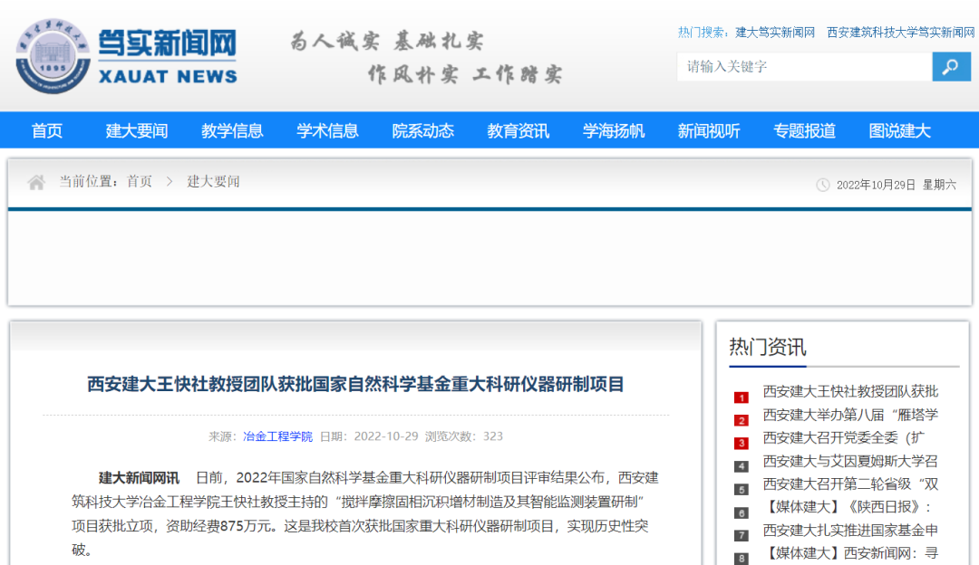The width and height of the screenshot is (979, 565).
Task: Open hot news 【媒体建大】《陕西日报》
Action: pos(847,507)
